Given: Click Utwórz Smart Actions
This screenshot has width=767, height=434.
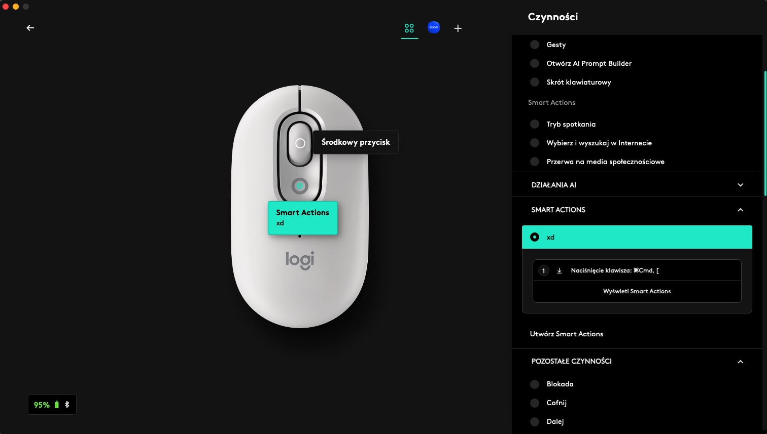Looking at the screenshot, I should [x=567, y=334].
